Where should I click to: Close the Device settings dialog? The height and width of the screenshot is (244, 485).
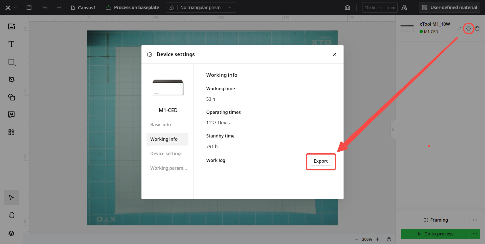pyautogui.click(x=335, y=54)
